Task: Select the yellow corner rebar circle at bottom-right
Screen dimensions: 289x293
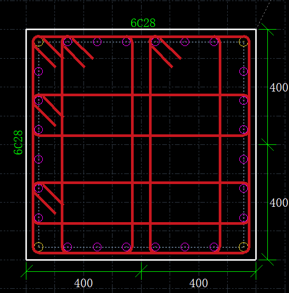Action: point(244,247)
